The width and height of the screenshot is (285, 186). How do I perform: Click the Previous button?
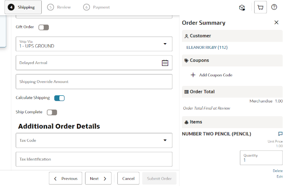pos(66,178)
